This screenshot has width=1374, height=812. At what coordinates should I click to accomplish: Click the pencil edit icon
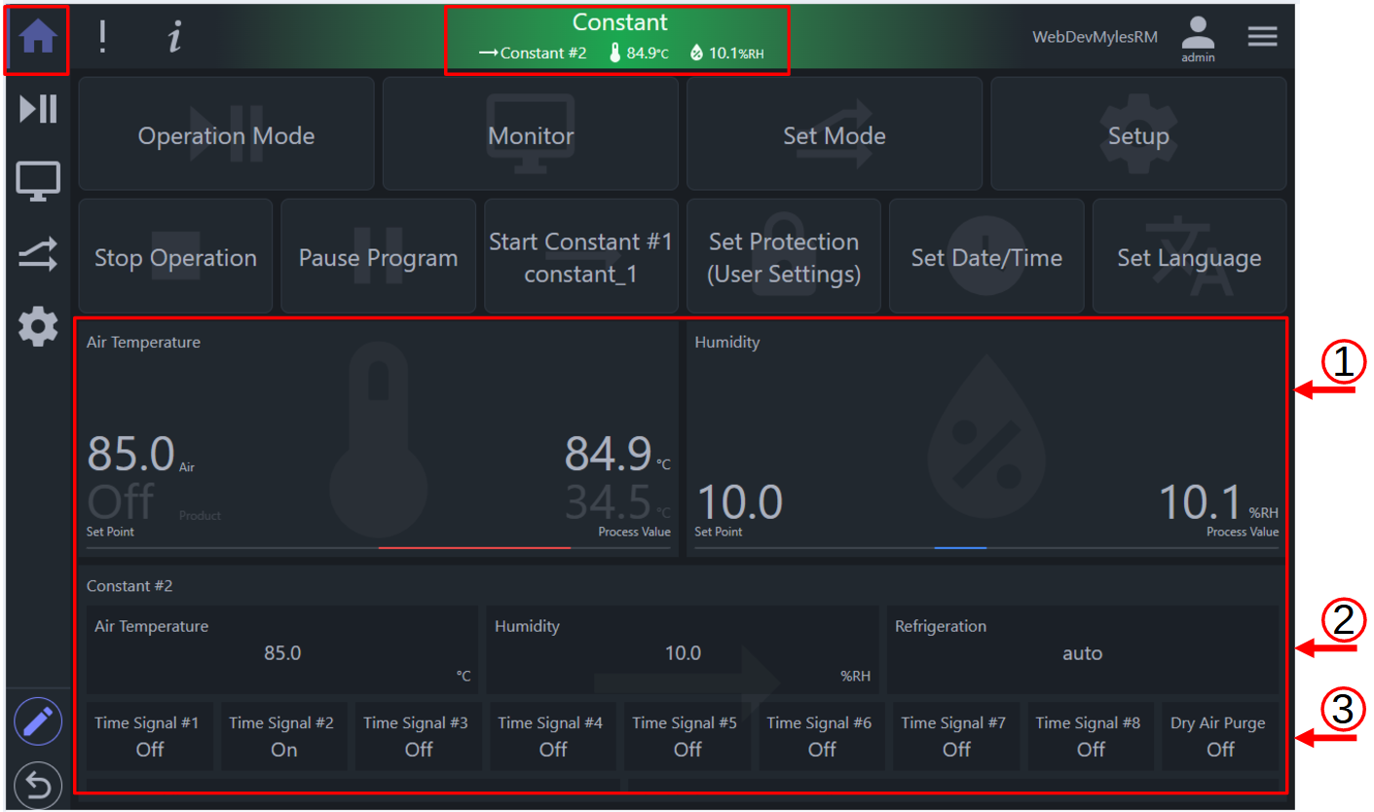(38, 721)
